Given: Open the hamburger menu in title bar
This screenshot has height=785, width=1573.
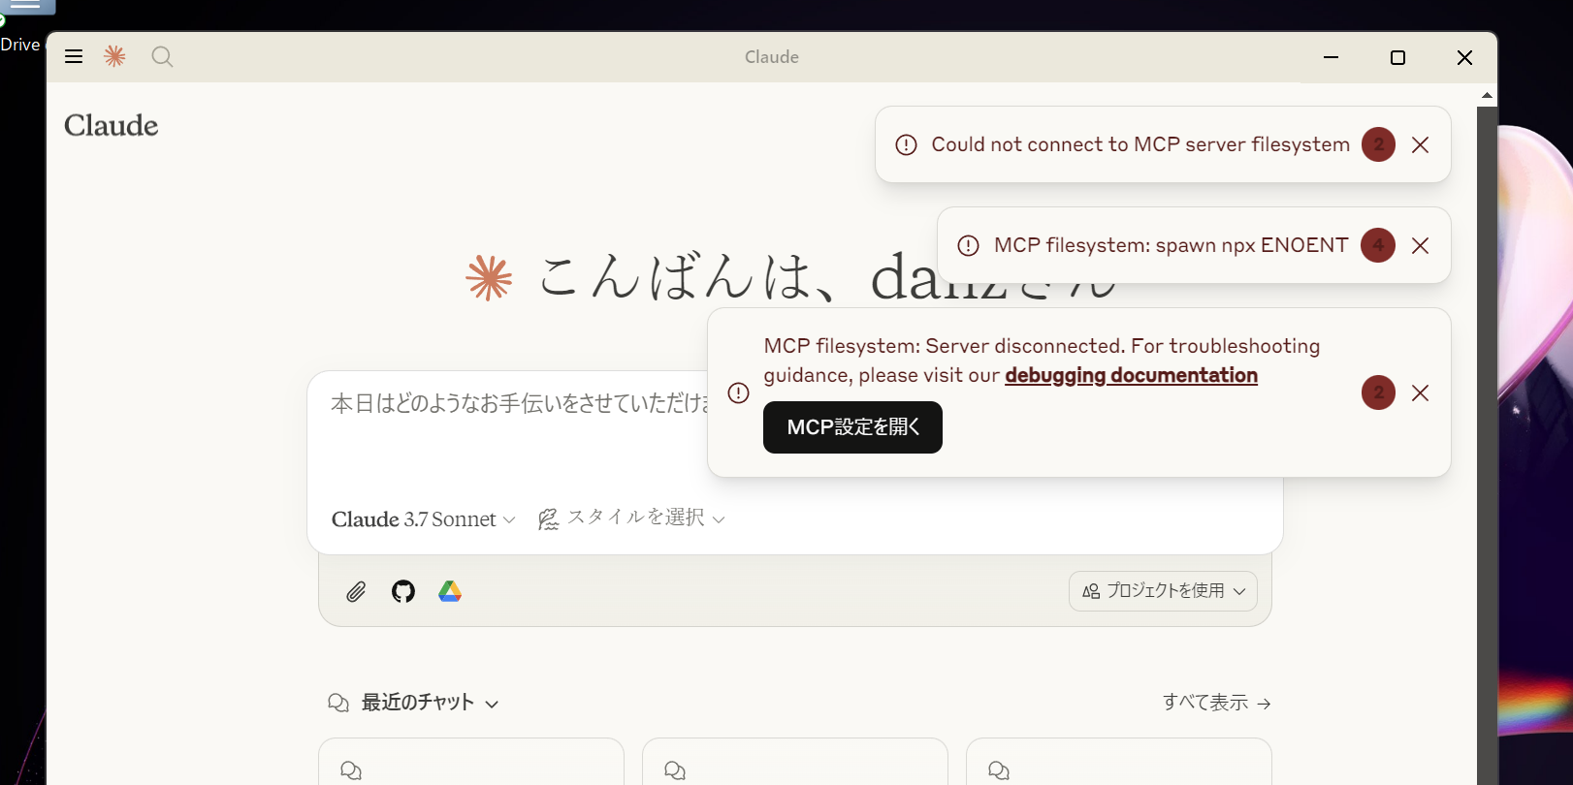Looking at the screenshot, I should coord(74,56).
